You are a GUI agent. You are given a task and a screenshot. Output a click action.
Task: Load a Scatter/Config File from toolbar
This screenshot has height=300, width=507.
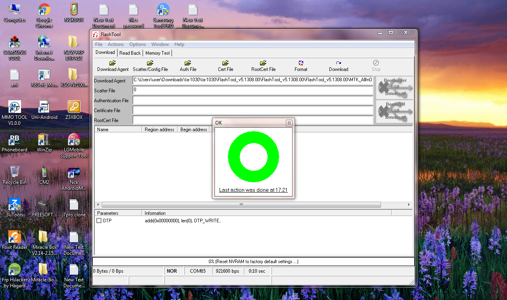click(x=150, y=66)
